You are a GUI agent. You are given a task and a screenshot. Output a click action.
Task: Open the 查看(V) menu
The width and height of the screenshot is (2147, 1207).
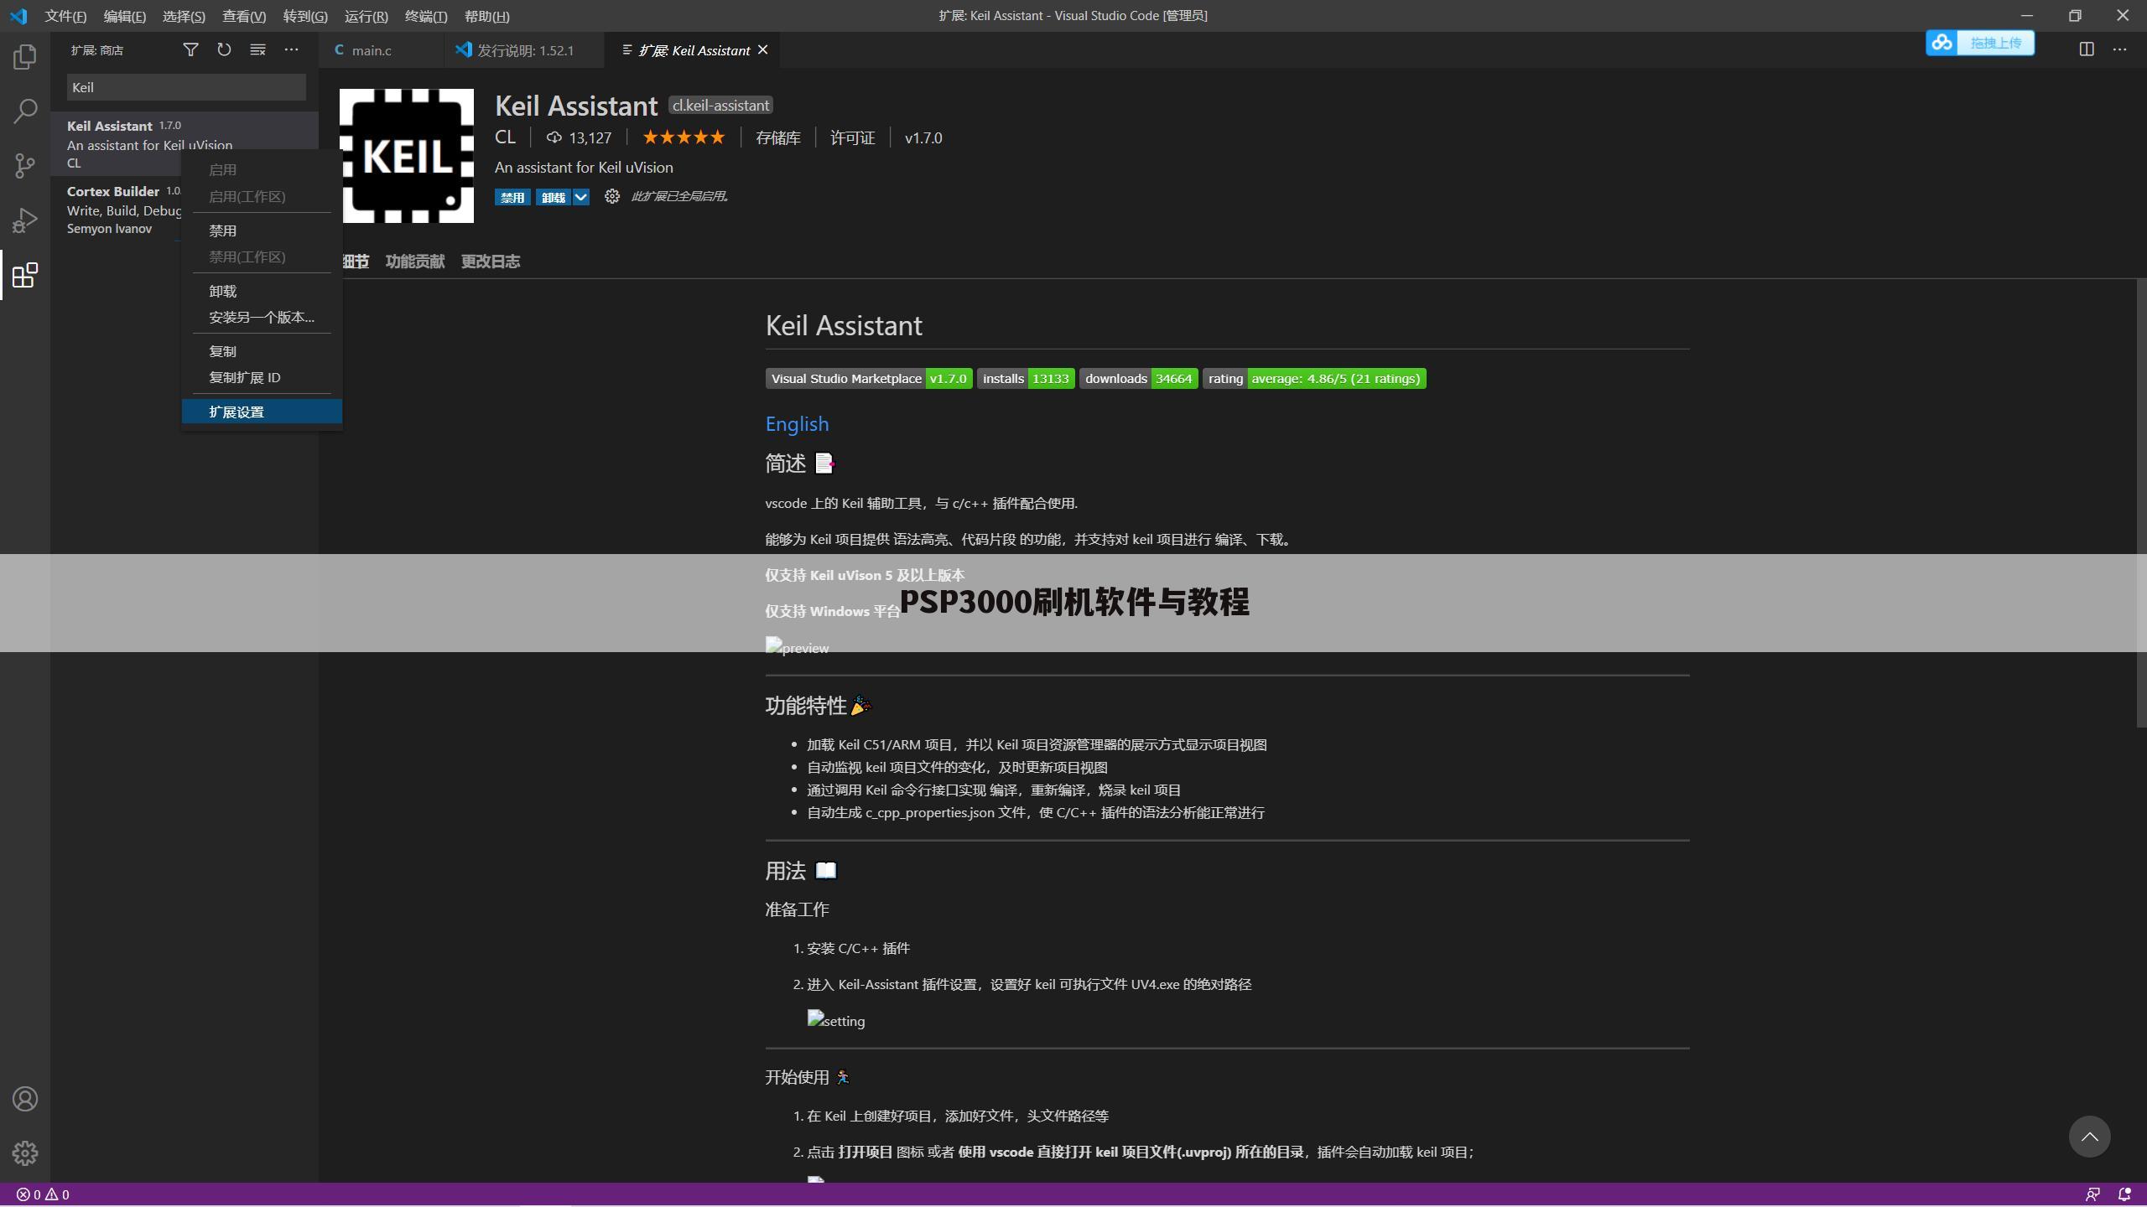click(x=244, y=16)
